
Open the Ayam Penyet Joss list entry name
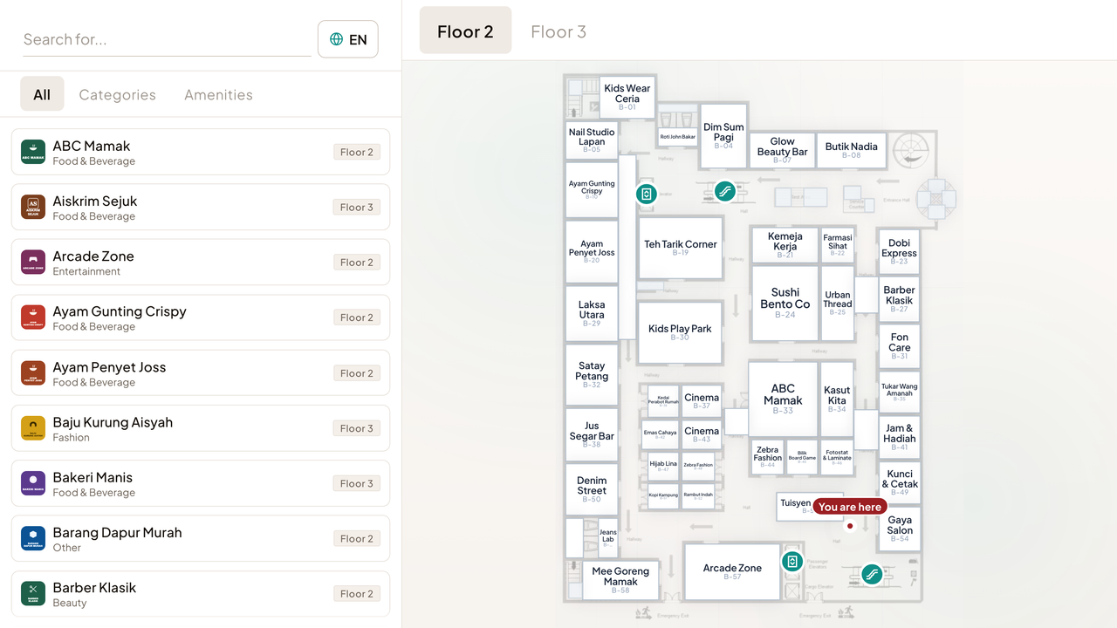coord(109,366)
